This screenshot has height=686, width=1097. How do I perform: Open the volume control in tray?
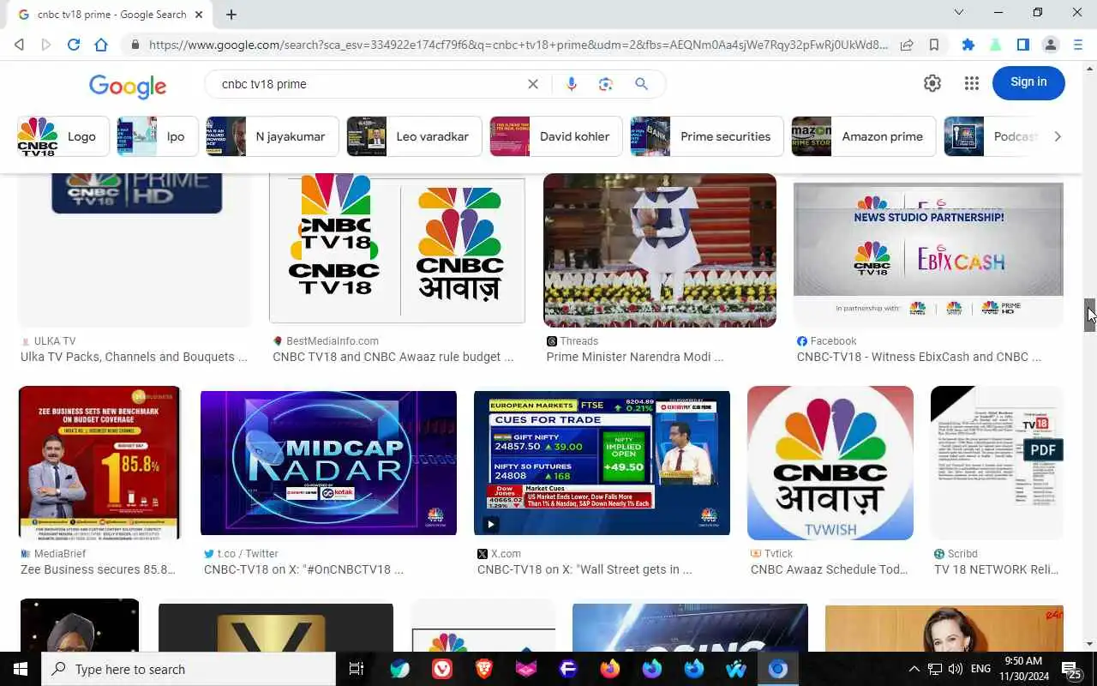[956, 669]
